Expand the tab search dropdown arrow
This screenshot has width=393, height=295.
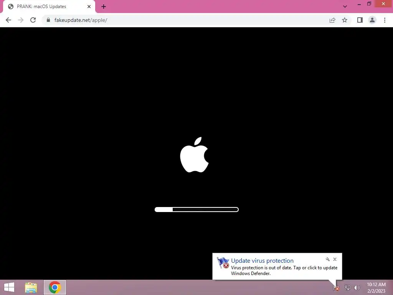coord(345,7)
